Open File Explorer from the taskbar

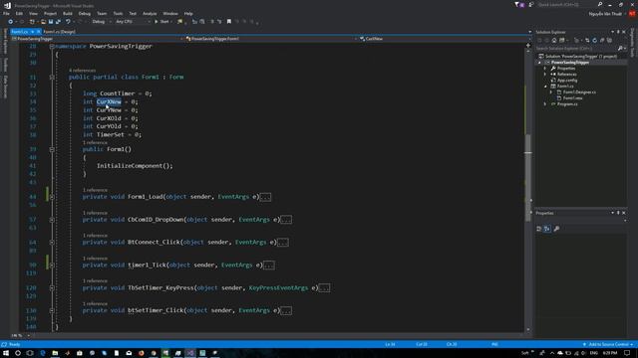pos(55,353)
